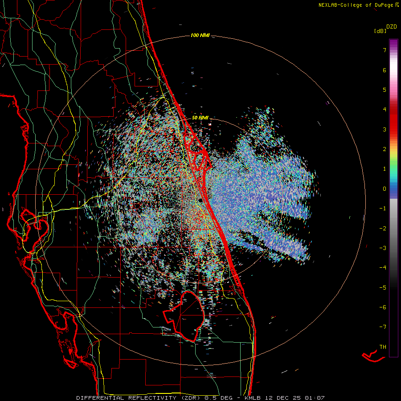Screen dimensions: 401x401
Task: Click the Lake Okeechobee red outline
Action: pos(184,316)
